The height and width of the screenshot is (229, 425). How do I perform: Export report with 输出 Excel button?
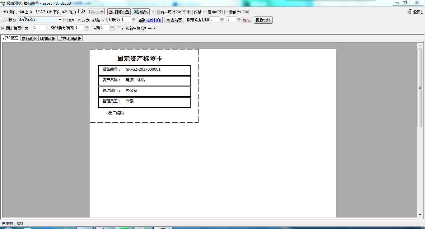[141, 12]
